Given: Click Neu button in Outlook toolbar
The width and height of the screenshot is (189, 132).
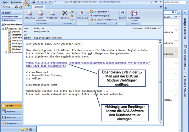Looking at the screenshot, I should pos(7,7).
